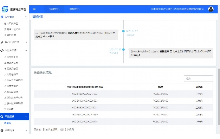The height and width of the screenshot is (139, 220).
Task: Collapse the 包材管理 sidebar section chevron
Action: [26, 17]
